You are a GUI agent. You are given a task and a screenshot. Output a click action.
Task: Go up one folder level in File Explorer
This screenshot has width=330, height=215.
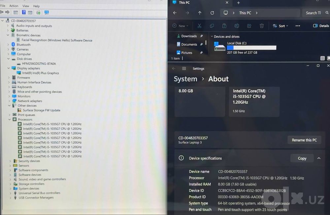click(200, 13)
